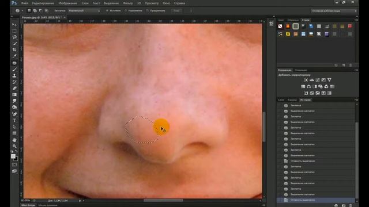Screen dimensions: 369x207
Task: Choose Subtract from Selection mode
Action: pyautogui.click(x=40, y=10)
